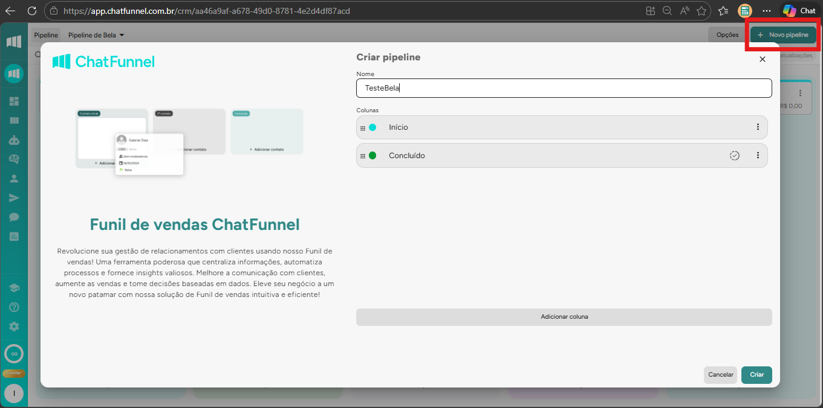Open the three-dot menu on background pipeline card
The image size is (823, 408).
coord(801,93)
